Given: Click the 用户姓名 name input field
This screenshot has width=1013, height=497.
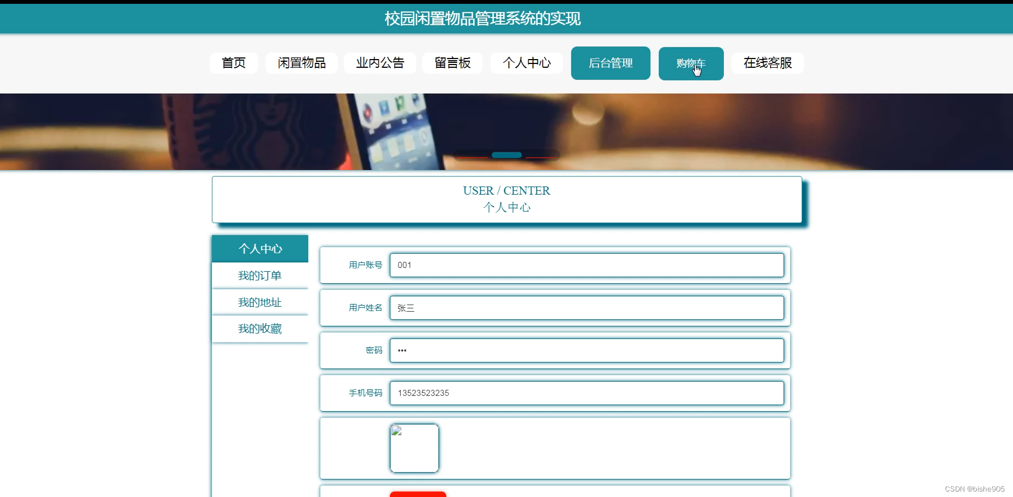Looking at the screenshot, I should click(587, 308).
